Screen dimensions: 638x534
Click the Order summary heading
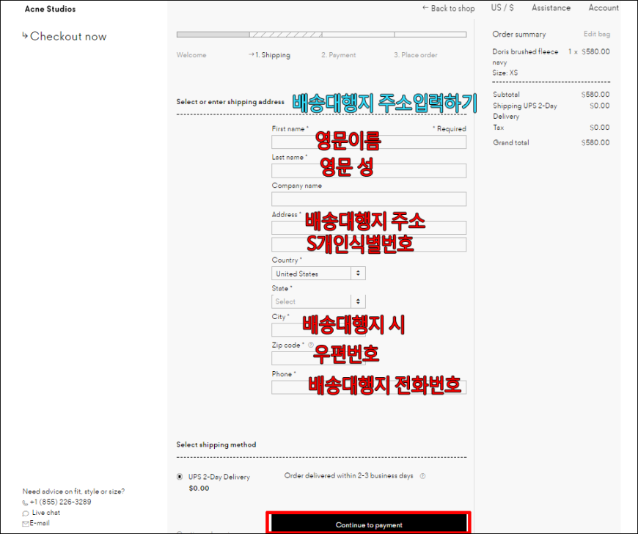point(519,34)
